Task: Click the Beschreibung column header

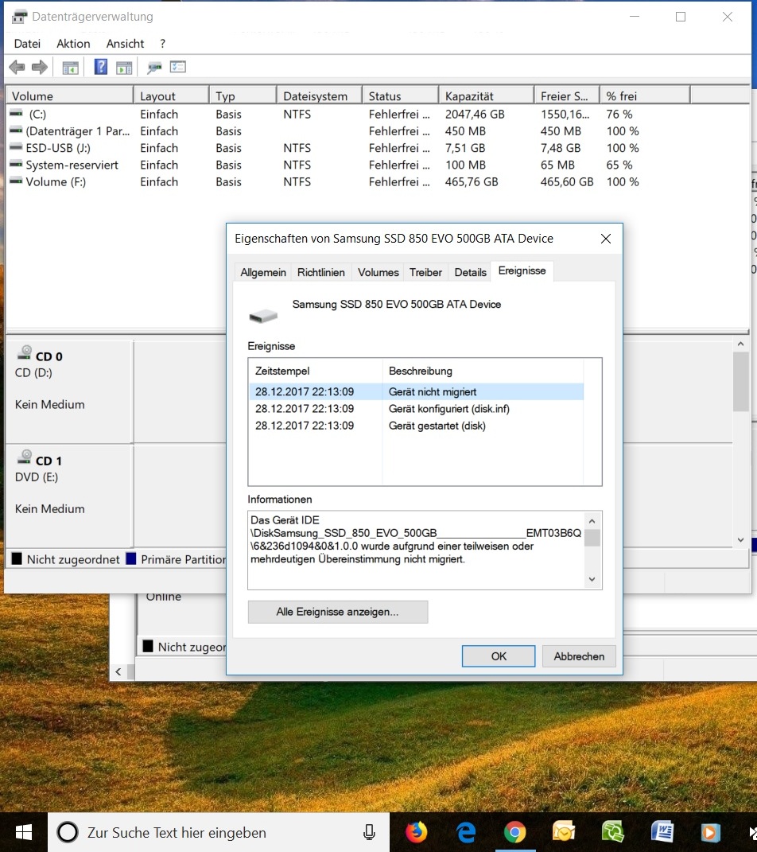Action: tap(483, 372)
